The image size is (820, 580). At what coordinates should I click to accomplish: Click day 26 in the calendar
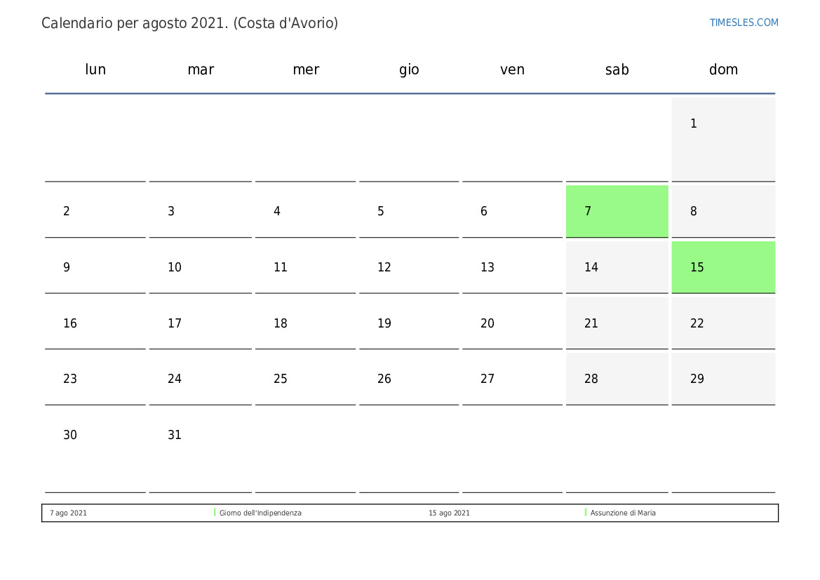tap(409, 379)
